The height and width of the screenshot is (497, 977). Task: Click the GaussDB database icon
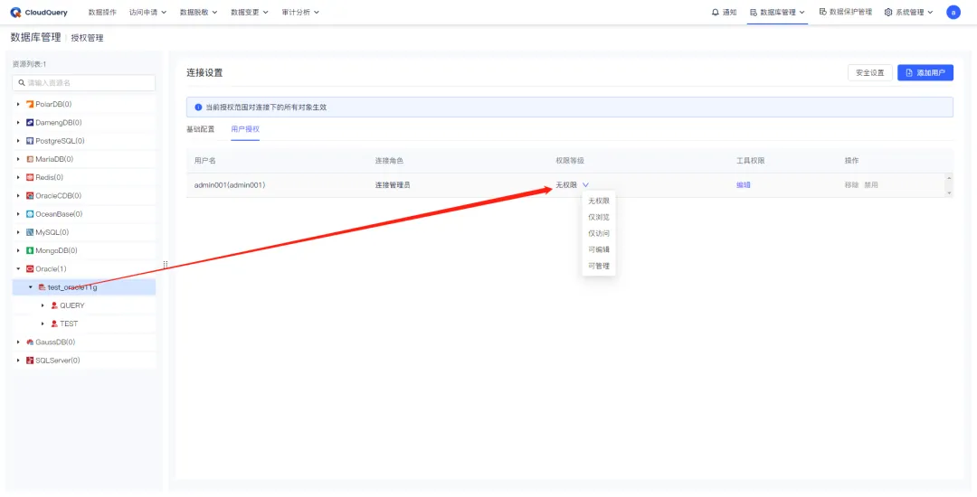pos(30,342)
